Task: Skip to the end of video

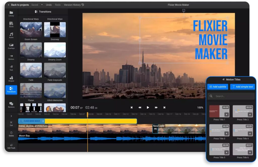Action: [164, 107]
